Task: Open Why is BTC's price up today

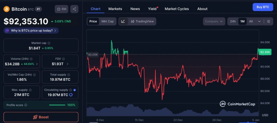Action: click(31, 31)
